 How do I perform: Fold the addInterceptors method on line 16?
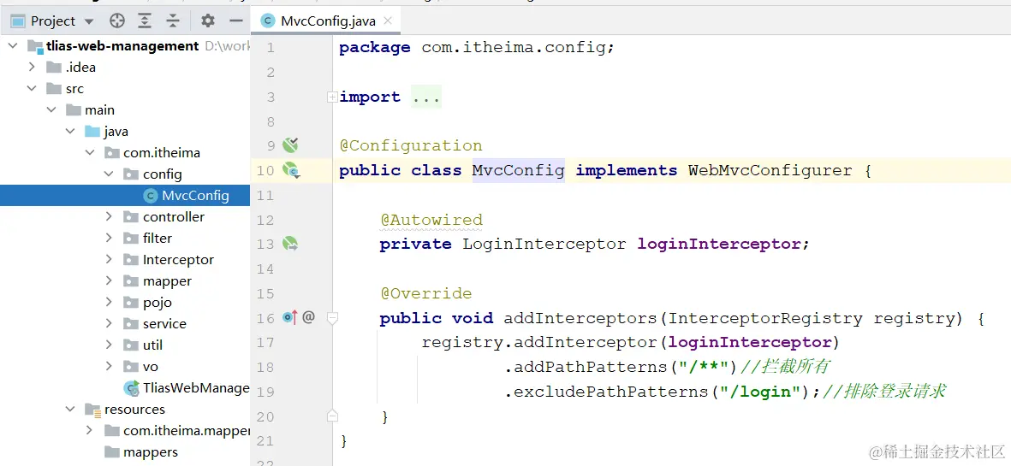332,317
